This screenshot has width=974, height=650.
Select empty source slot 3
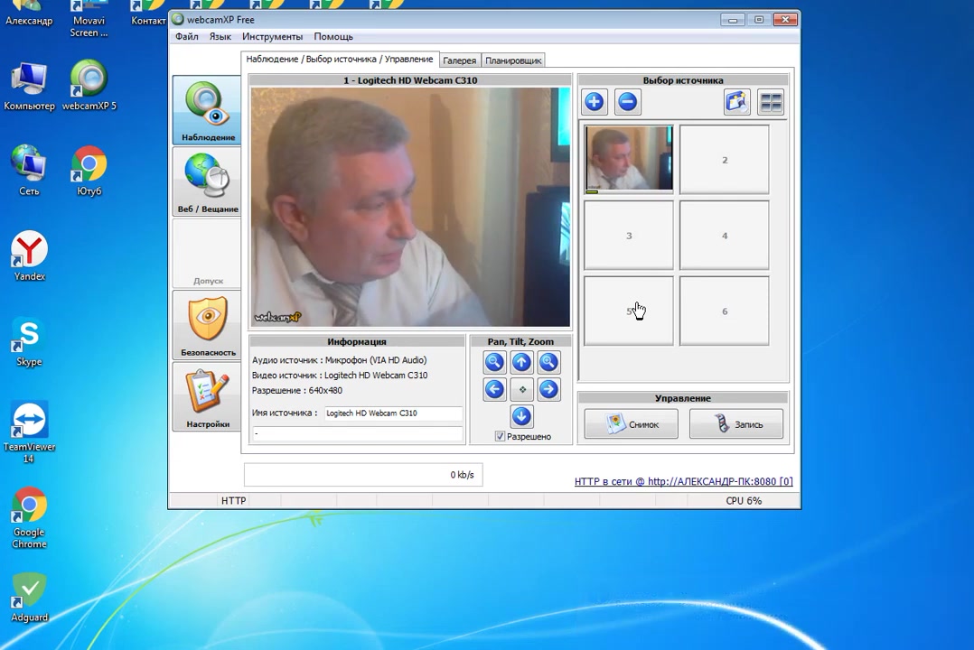coord(629,236)
